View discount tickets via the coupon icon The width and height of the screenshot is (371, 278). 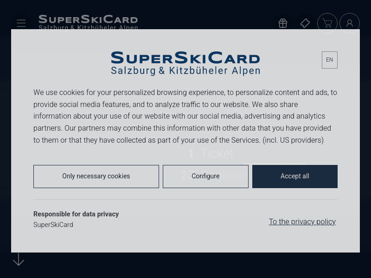coord(305,23)
